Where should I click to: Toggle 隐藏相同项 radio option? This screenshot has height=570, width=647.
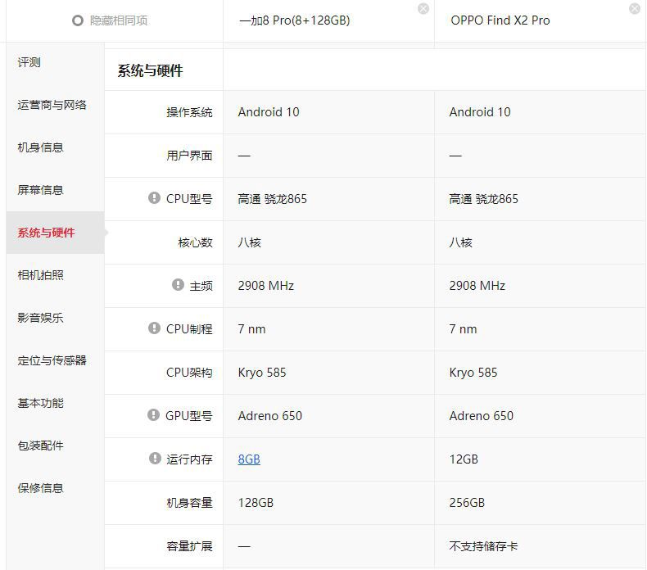coord(78,20)
